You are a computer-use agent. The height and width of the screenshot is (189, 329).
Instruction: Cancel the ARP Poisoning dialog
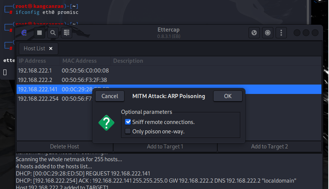click(110, 96)
